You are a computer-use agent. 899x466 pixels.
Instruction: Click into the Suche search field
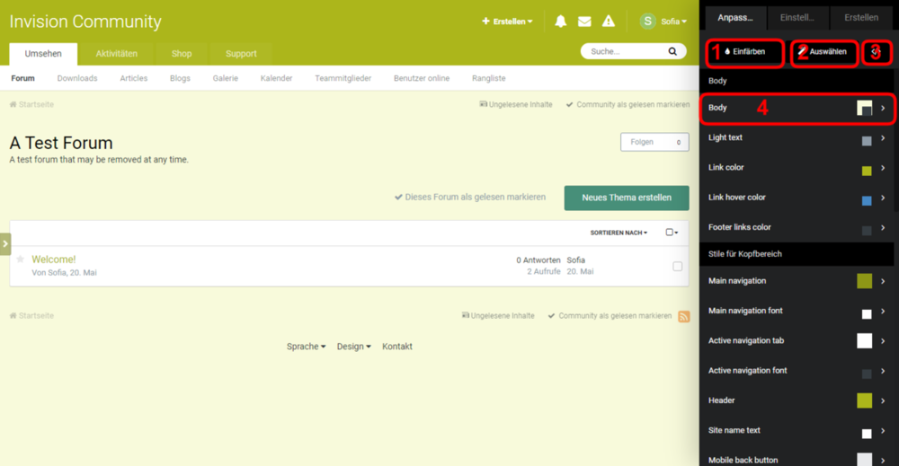point(623,52)
